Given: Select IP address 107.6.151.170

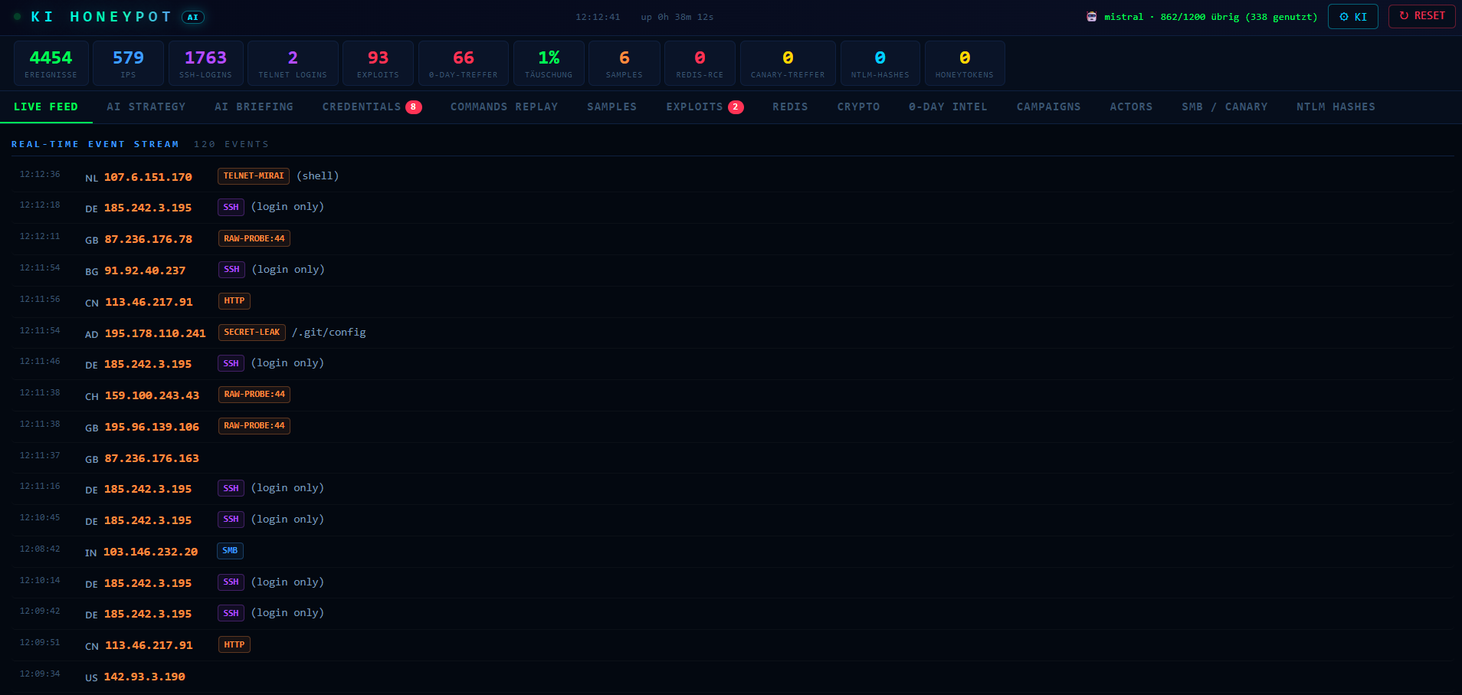Looking at the screenshot, I should [x=148, y=177].
